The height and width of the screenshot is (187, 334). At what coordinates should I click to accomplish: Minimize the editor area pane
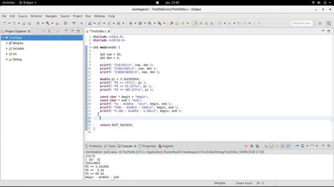(323, 31)
